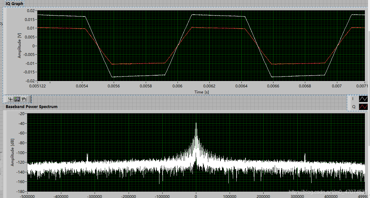Click the positive 0.005 amplitude marker
Screen dimensions: 370x198
[x=30, y=37]
